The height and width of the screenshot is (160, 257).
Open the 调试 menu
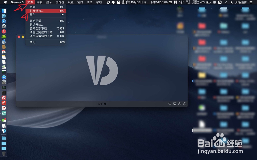[89, 2]
